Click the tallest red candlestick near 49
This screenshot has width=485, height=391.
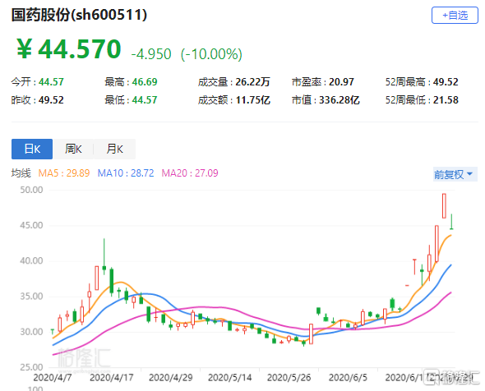(444, 206)
